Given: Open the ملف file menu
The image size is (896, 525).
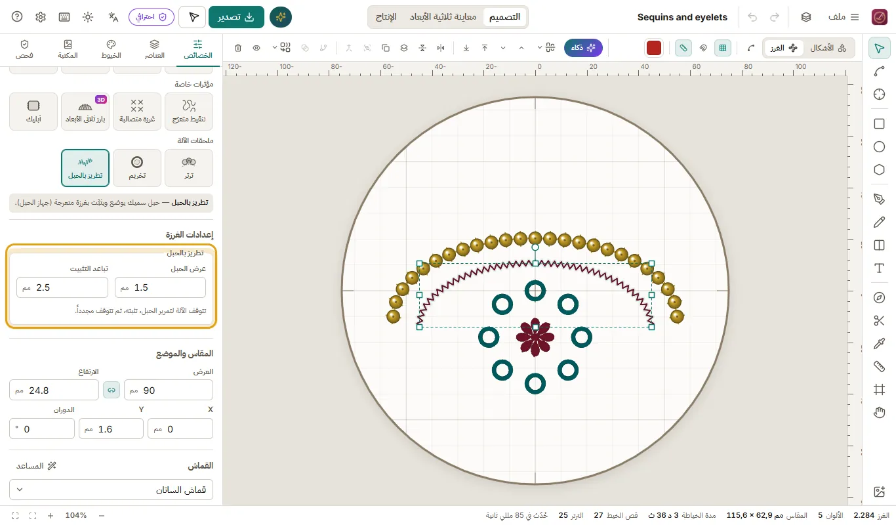Looking at the screenshot, I should (x=844, y=17).
